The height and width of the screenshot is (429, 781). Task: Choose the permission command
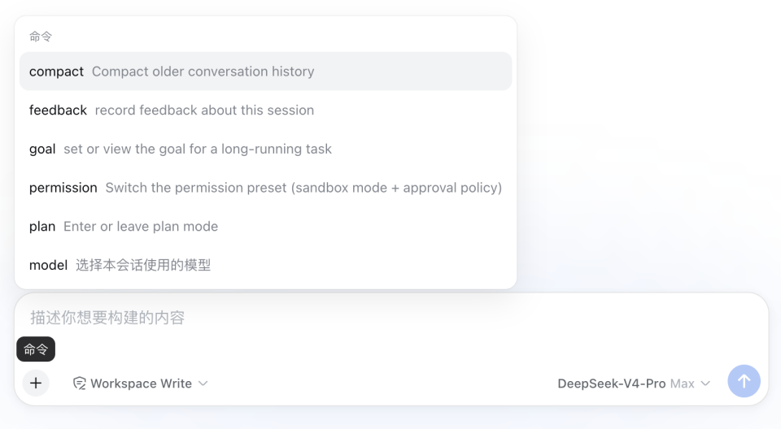265,188
